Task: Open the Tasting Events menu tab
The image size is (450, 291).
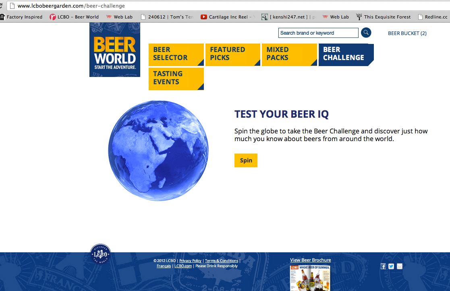Action: tap(176, 79)
